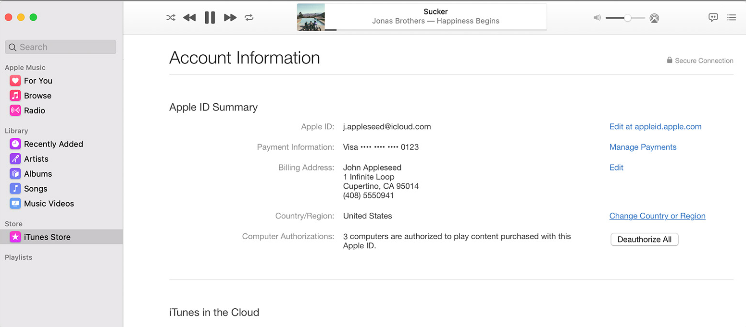
Task: Click the song title Sucker
Action: [435, 12]
